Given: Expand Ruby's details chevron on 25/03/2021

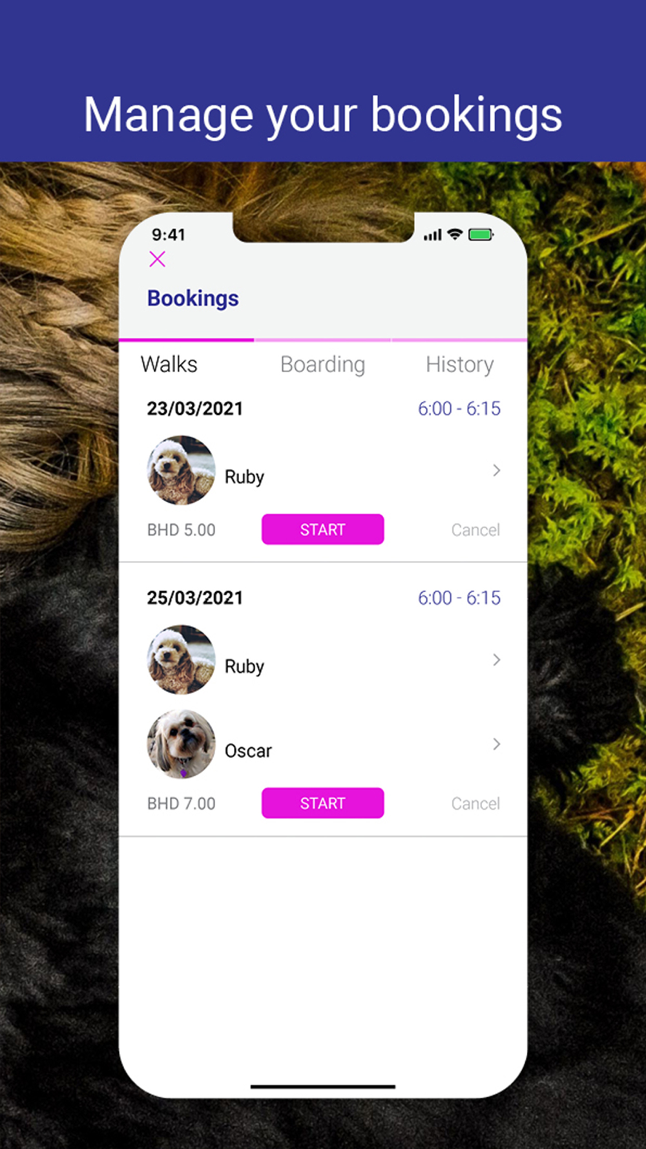Looking at the screenshot, I should 496,660.
